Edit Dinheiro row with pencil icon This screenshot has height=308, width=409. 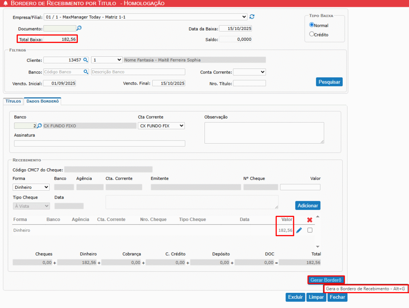coord(299,230)
